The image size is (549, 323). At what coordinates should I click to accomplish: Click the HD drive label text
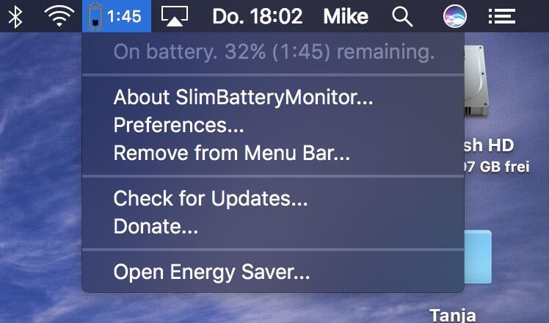[489, 145]
